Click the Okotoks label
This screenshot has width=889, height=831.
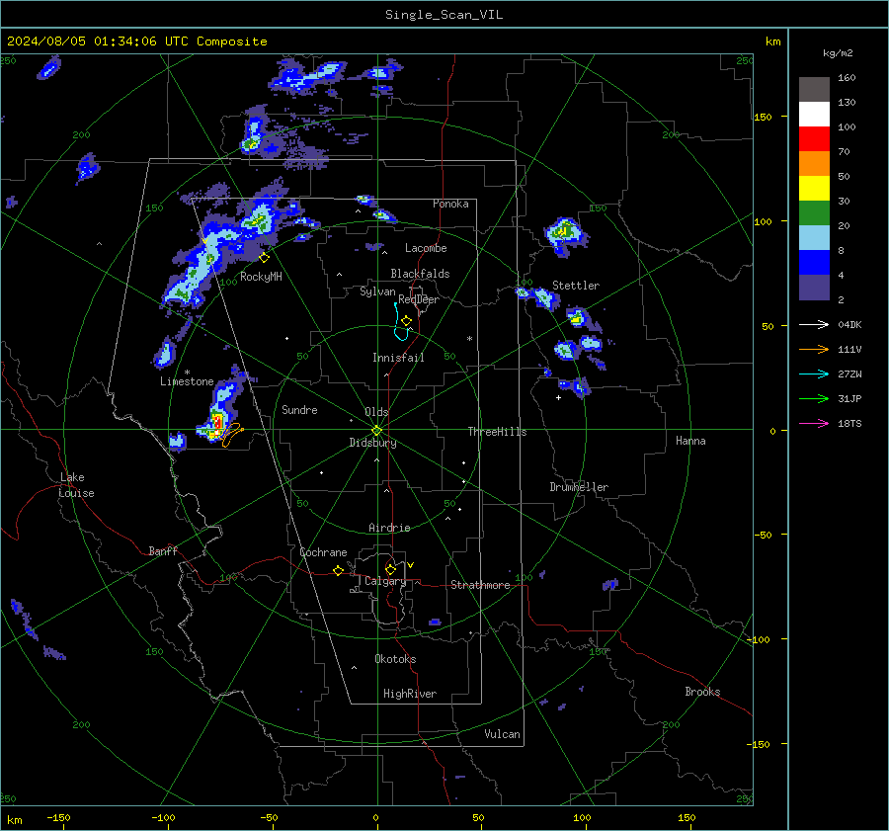click(395, 659)
